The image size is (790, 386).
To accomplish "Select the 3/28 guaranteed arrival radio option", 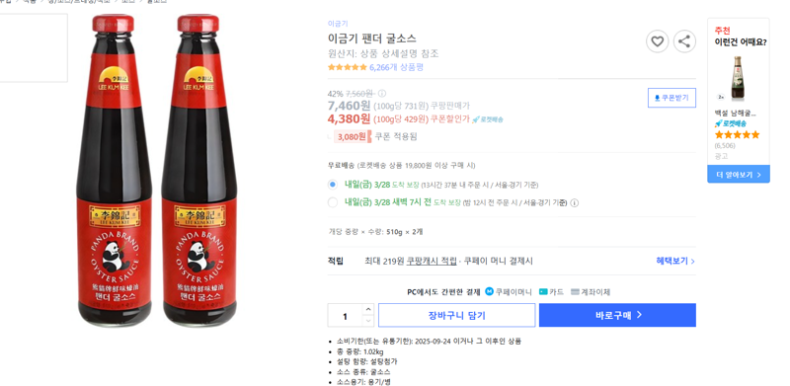I will click(x=333, y=185).
